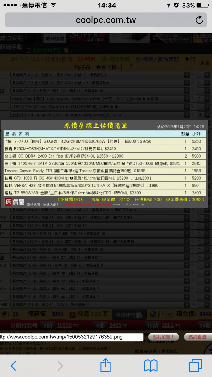Image resolution: width=212 pixels, height=377 pixels.
Task: Open the Safari share sheet
Action: click(x=105, y=365)
